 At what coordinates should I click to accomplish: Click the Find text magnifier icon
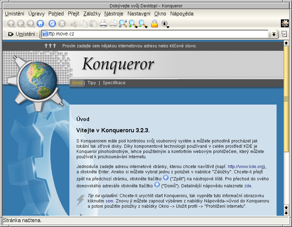[123, 24]
